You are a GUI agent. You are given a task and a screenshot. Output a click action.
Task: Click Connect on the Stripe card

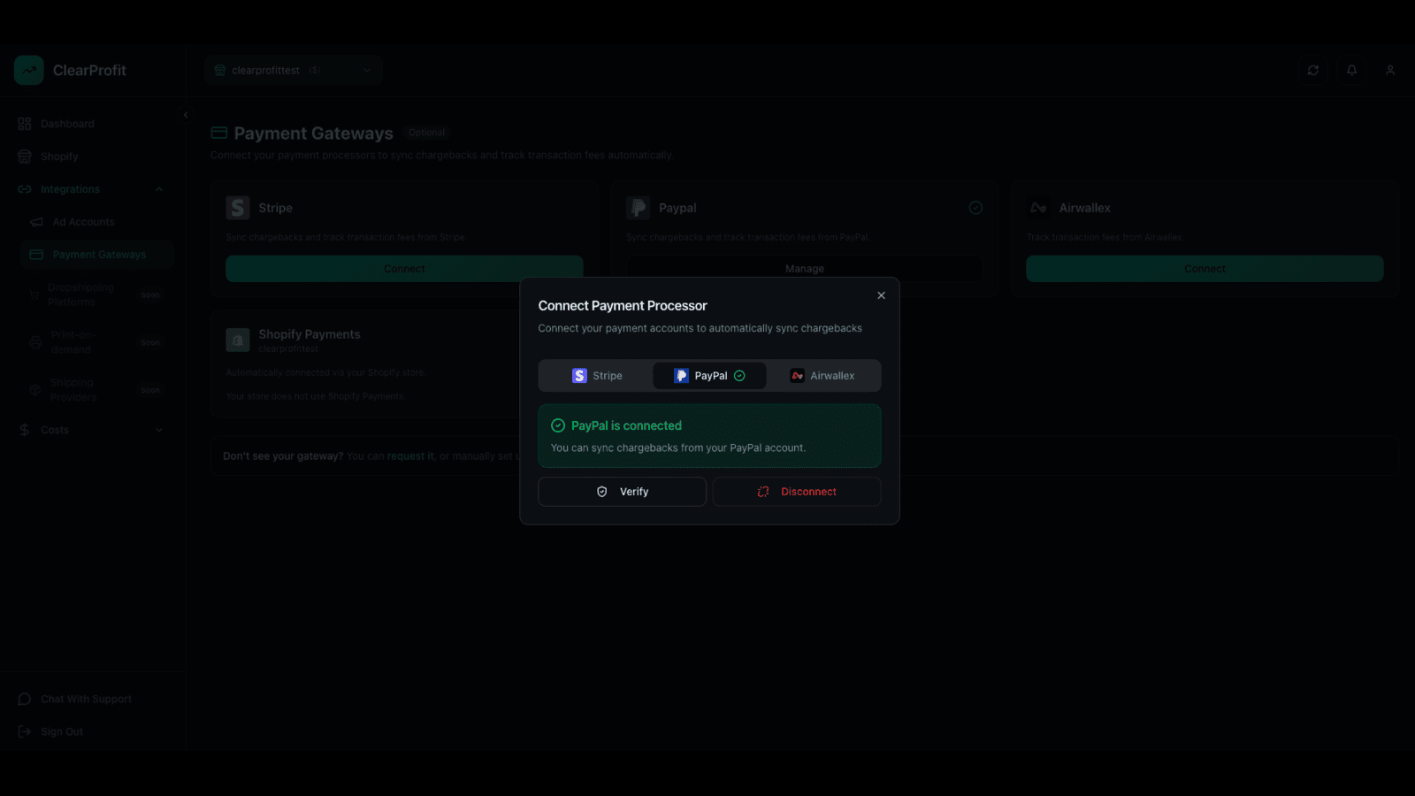404,269
